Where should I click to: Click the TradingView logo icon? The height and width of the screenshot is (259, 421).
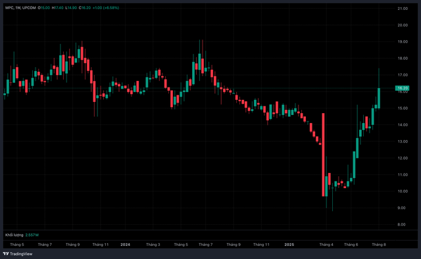6,254
